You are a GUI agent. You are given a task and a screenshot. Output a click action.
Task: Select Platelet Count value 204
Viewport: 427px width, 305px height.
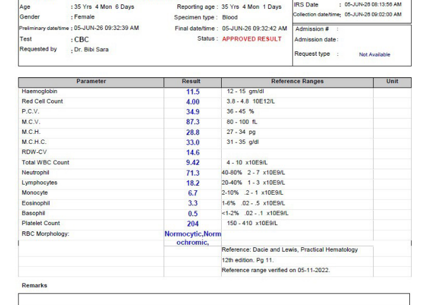point(193,224)
